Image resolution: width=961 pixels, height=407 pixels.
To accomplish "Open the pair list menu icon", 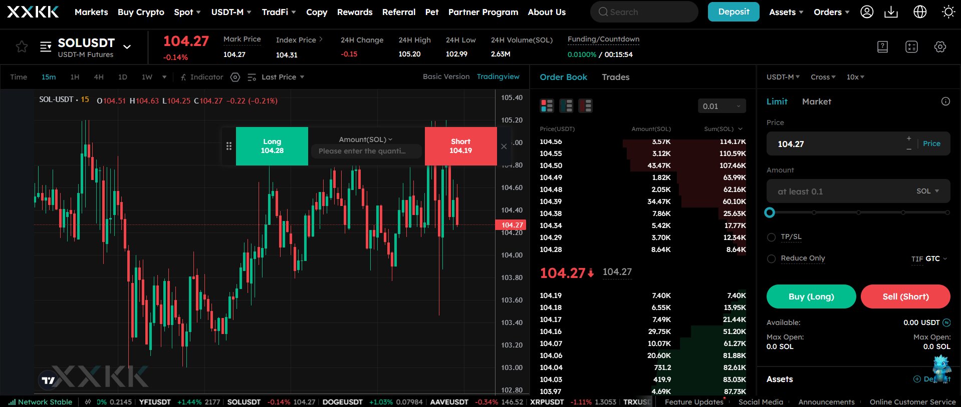I will 46,47.
